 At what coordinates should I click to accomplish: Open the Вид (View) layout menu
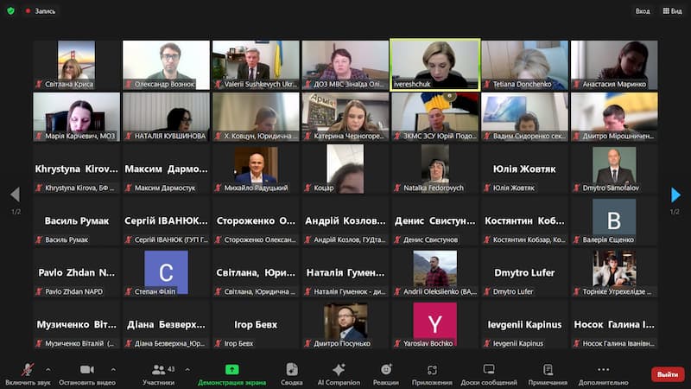[671, 11]
